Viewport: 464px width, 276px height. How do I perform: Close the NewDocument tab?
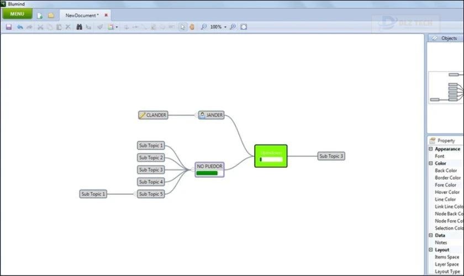(106, 15)
